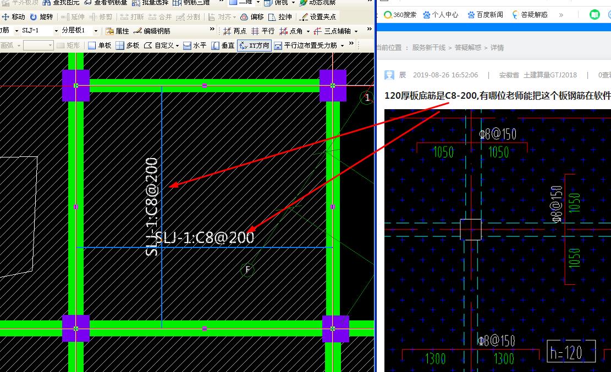Click the horizontal SLJ-1:C8@200 rebar label

205,238
